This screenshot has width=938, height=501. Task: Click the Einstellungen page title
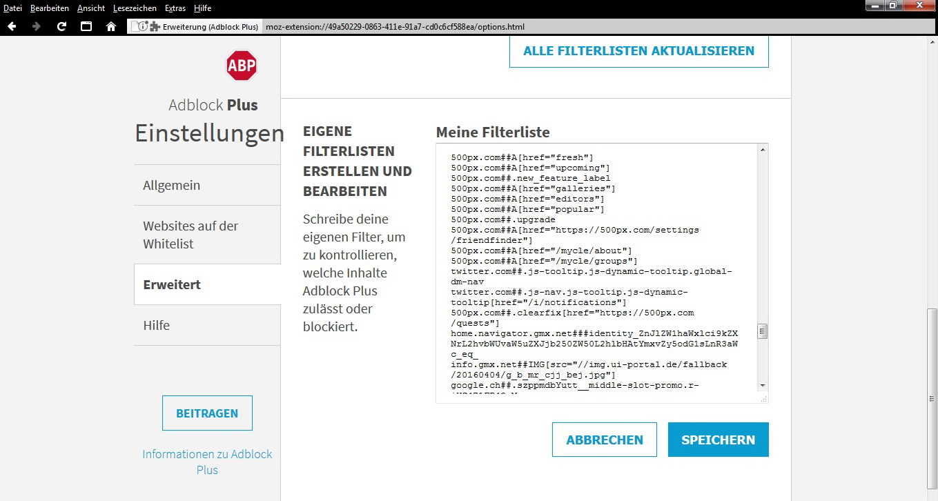pyautogui.click(x=209, y=133)
